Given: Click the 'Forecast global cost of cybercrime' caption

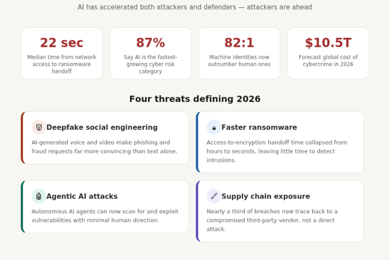Looking at the screenshot, I should 328,60.
